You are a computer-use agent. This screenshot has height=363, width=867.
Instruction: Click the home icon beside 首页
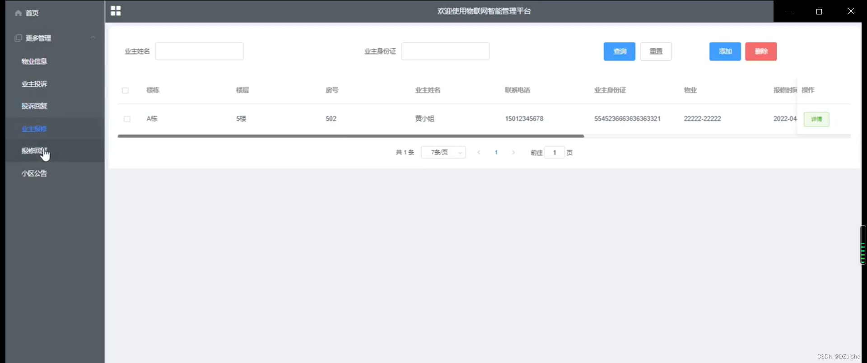tap(18, 13)
